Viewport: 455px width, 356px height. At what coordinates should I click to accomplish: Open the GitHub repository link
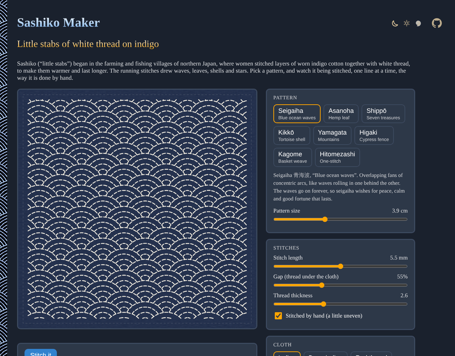click(x=437, y=23)
